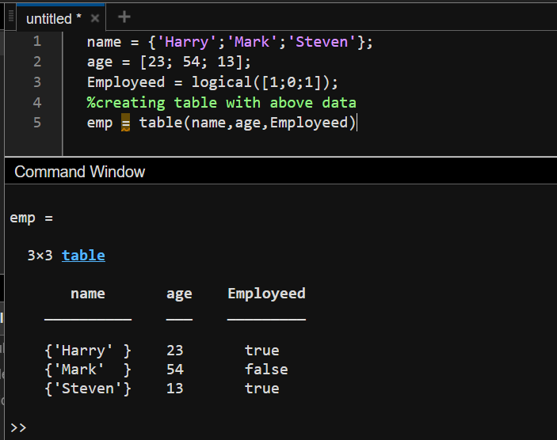
Task: Click line number 4 in the gutter
Action: point(36,102)
